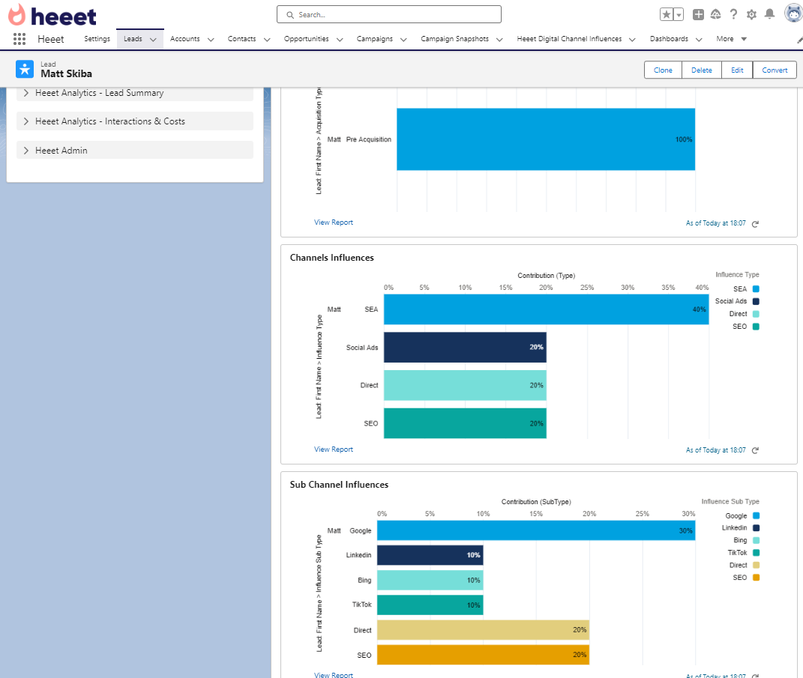
Task: Click the Help question mark icon
Action: [733, 13]
